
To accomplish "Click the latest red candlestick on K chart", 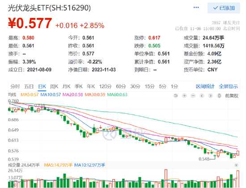I will tap(238, 153).
